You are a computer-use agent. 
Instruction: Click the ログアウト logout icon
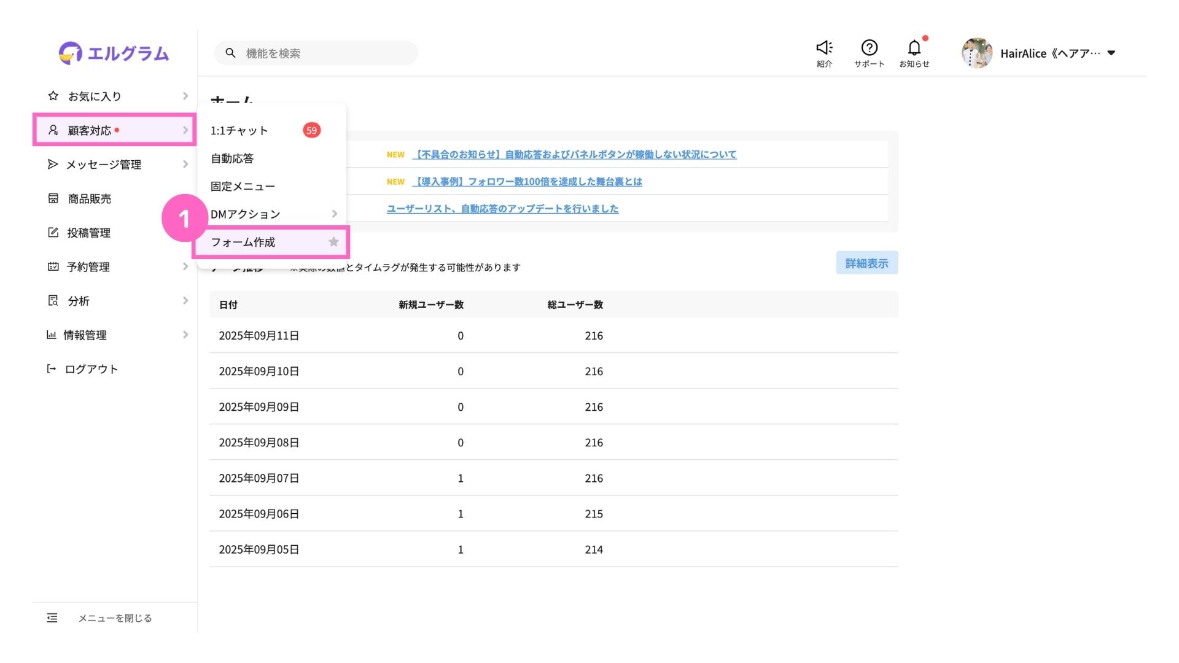[52, 369]
